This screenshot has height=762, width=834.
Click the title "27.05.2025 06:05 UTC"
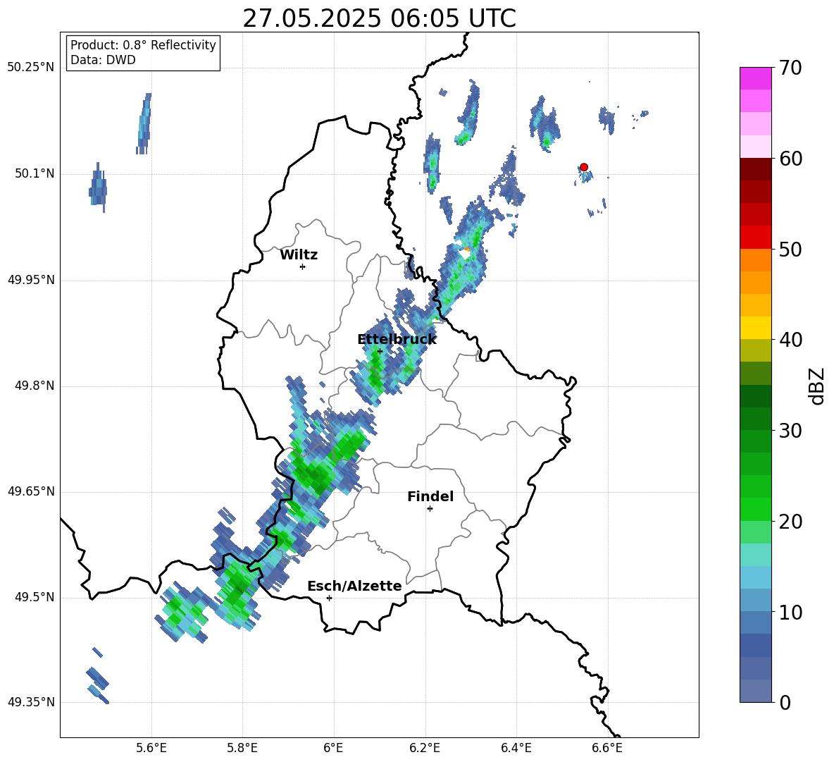click(379, 18)
